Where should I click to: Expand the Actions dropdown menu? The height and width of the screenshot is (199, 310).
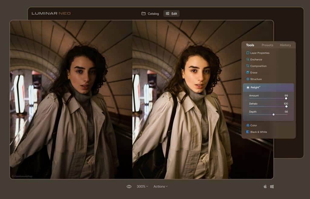(x=160, y=186)
